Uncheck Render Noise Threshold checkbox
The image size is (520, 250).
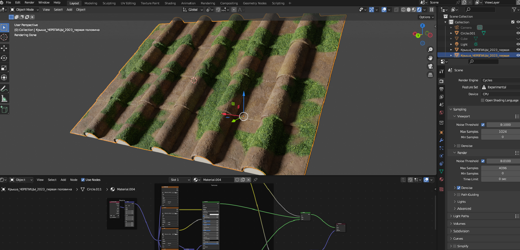pos(483,161)
